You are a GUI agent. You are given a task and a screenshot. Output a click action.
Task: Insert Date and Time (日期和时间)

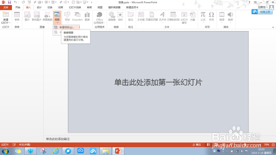point(173,16)
